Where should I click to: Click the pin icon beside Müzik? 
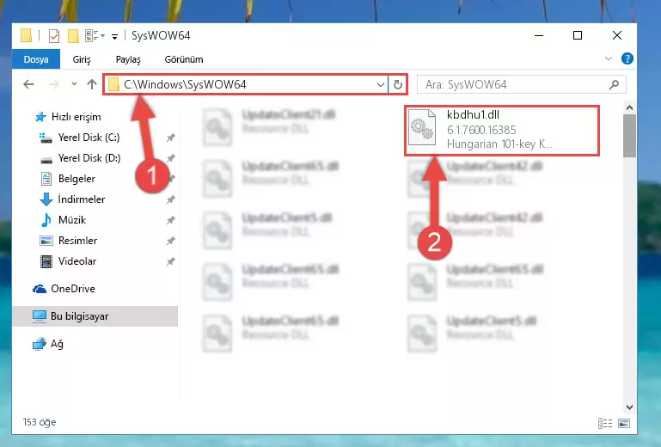click(x=170, y=220)
